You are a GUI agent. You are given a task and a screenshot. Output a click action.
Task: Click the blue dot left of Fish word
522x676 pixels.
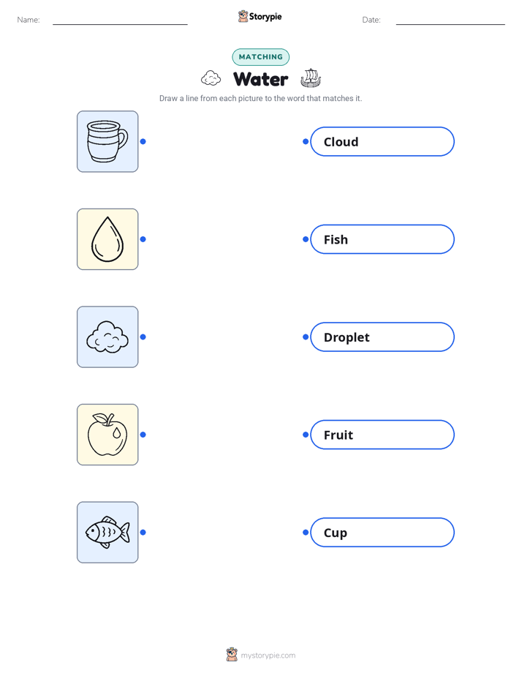point(306,239)
